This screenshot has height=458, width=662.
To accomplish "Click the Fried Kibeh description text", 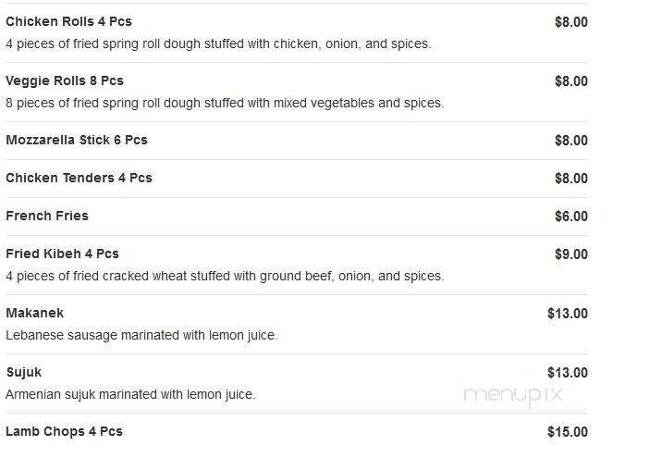I will click(225, 277).
